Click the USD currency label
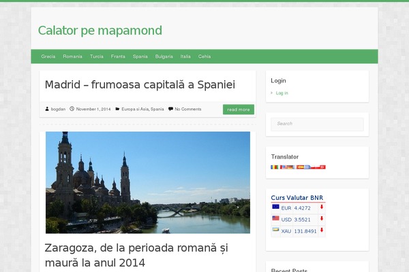The height and width of the screenshot is (272, 409). pyautogui.click(x=286, y=220)
